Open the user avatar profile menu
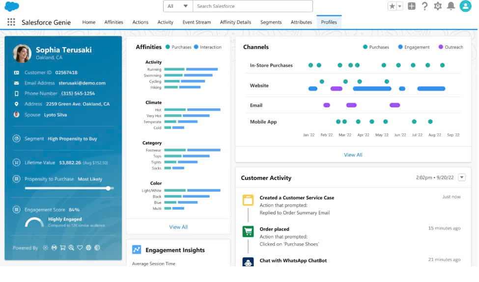Image resolution: width=479 pixels, height=282 pixels. pos(465,6)
